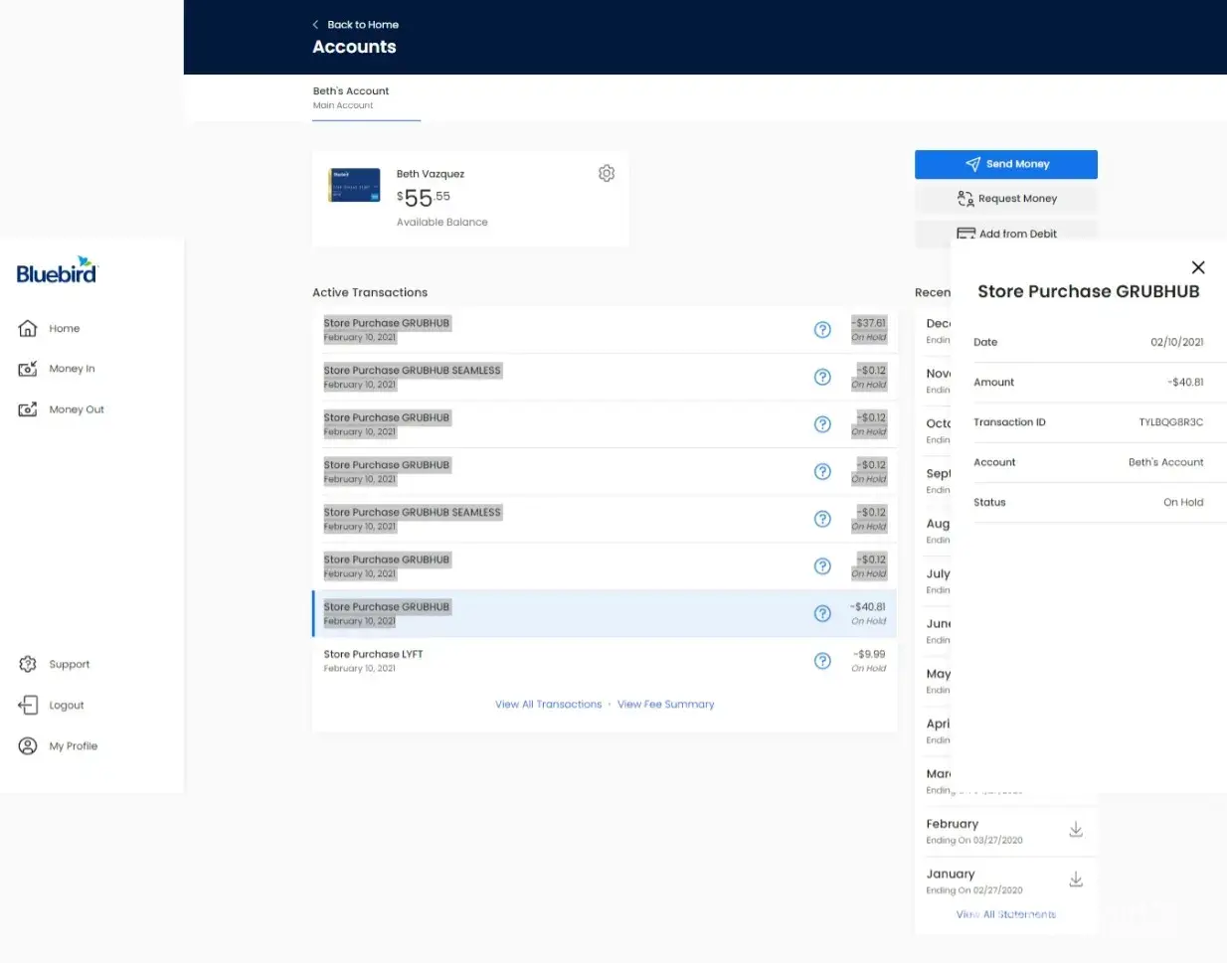Click help icon for -$37.61 GRUBHUB transaction
The image size is (1227, 963).
click(822, 330)
